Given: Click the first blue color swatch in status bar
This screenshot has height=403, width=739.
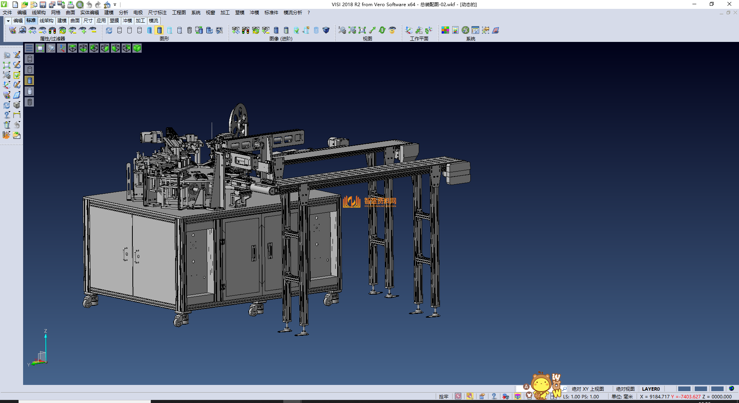Looking at the screenshot, I should coord(684,389).
